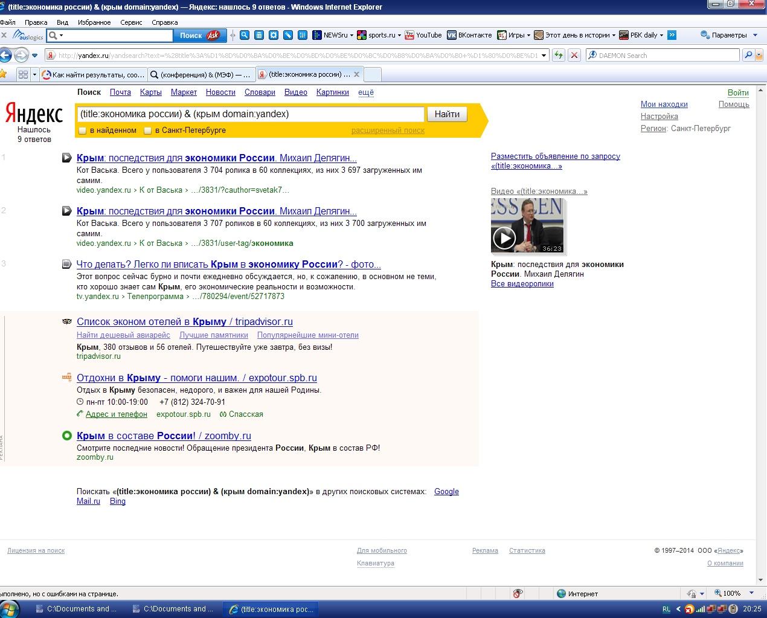Open a new blank tab
767x618 pixels.
[x=373, y=74]
